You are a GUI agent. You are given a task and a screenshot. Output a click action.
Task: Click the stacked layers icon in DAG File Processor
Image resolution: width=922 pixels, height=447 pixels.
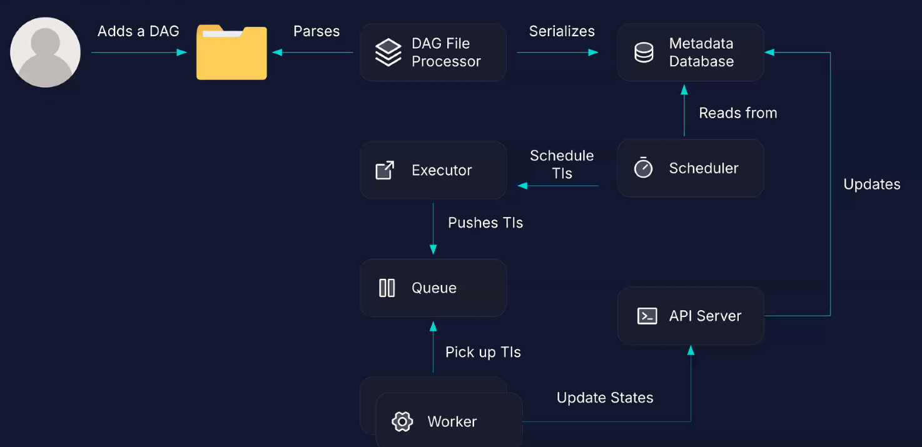point(388,53)
